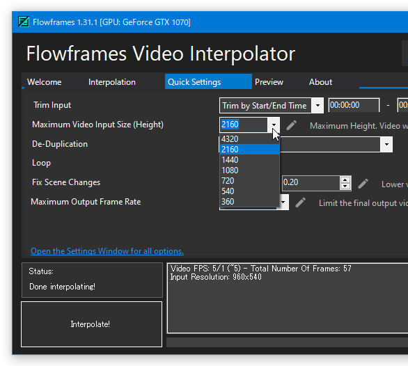Expand the De-Duplication dropdown arrow
Screen dimensions: 408x366
[x=386, y=144]
